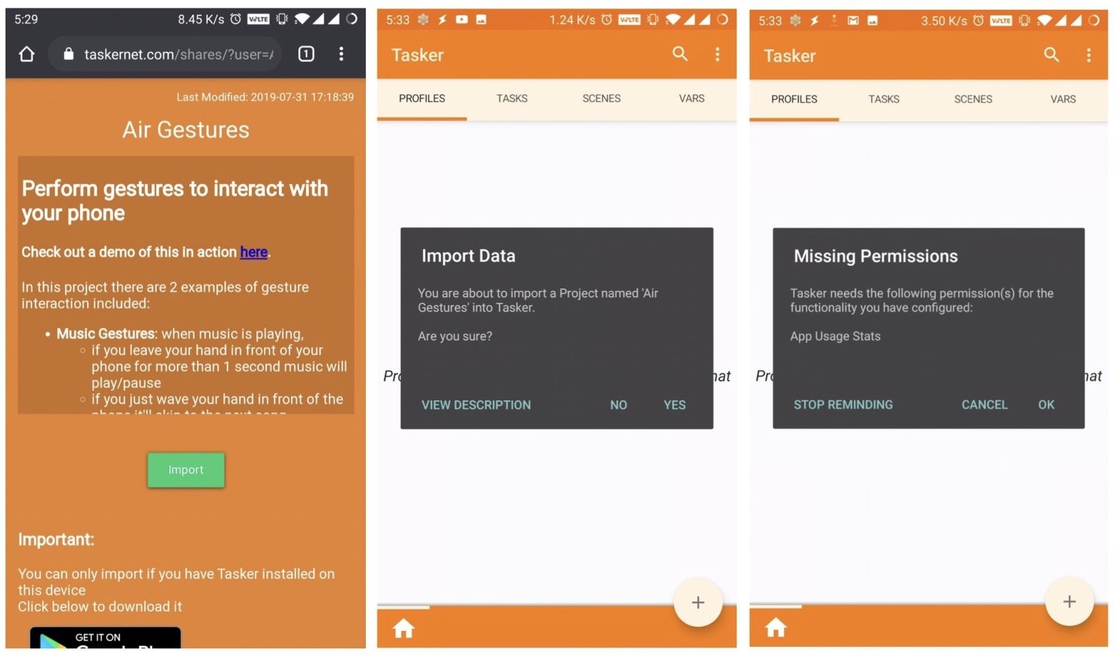Tap STOP REMINDING in Missing Permissions dialog
Image resolution: width=1115 pixels, height=656 pixels.
pyautogui.click(x=843, y=405)
